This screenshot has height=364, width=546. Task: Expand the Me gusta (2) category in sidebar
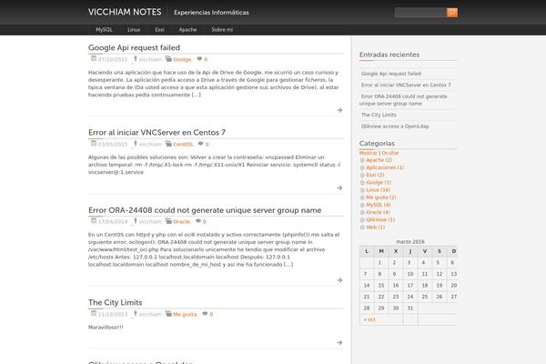click(362, 197)
